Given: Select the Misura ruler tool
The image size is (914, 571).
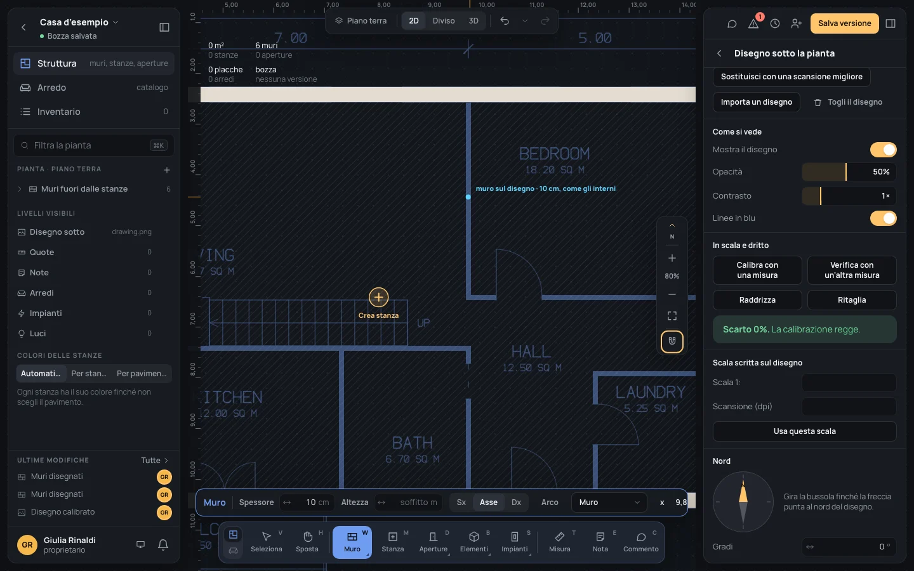Looking at the screenshot, I should (x=560, y=542).
